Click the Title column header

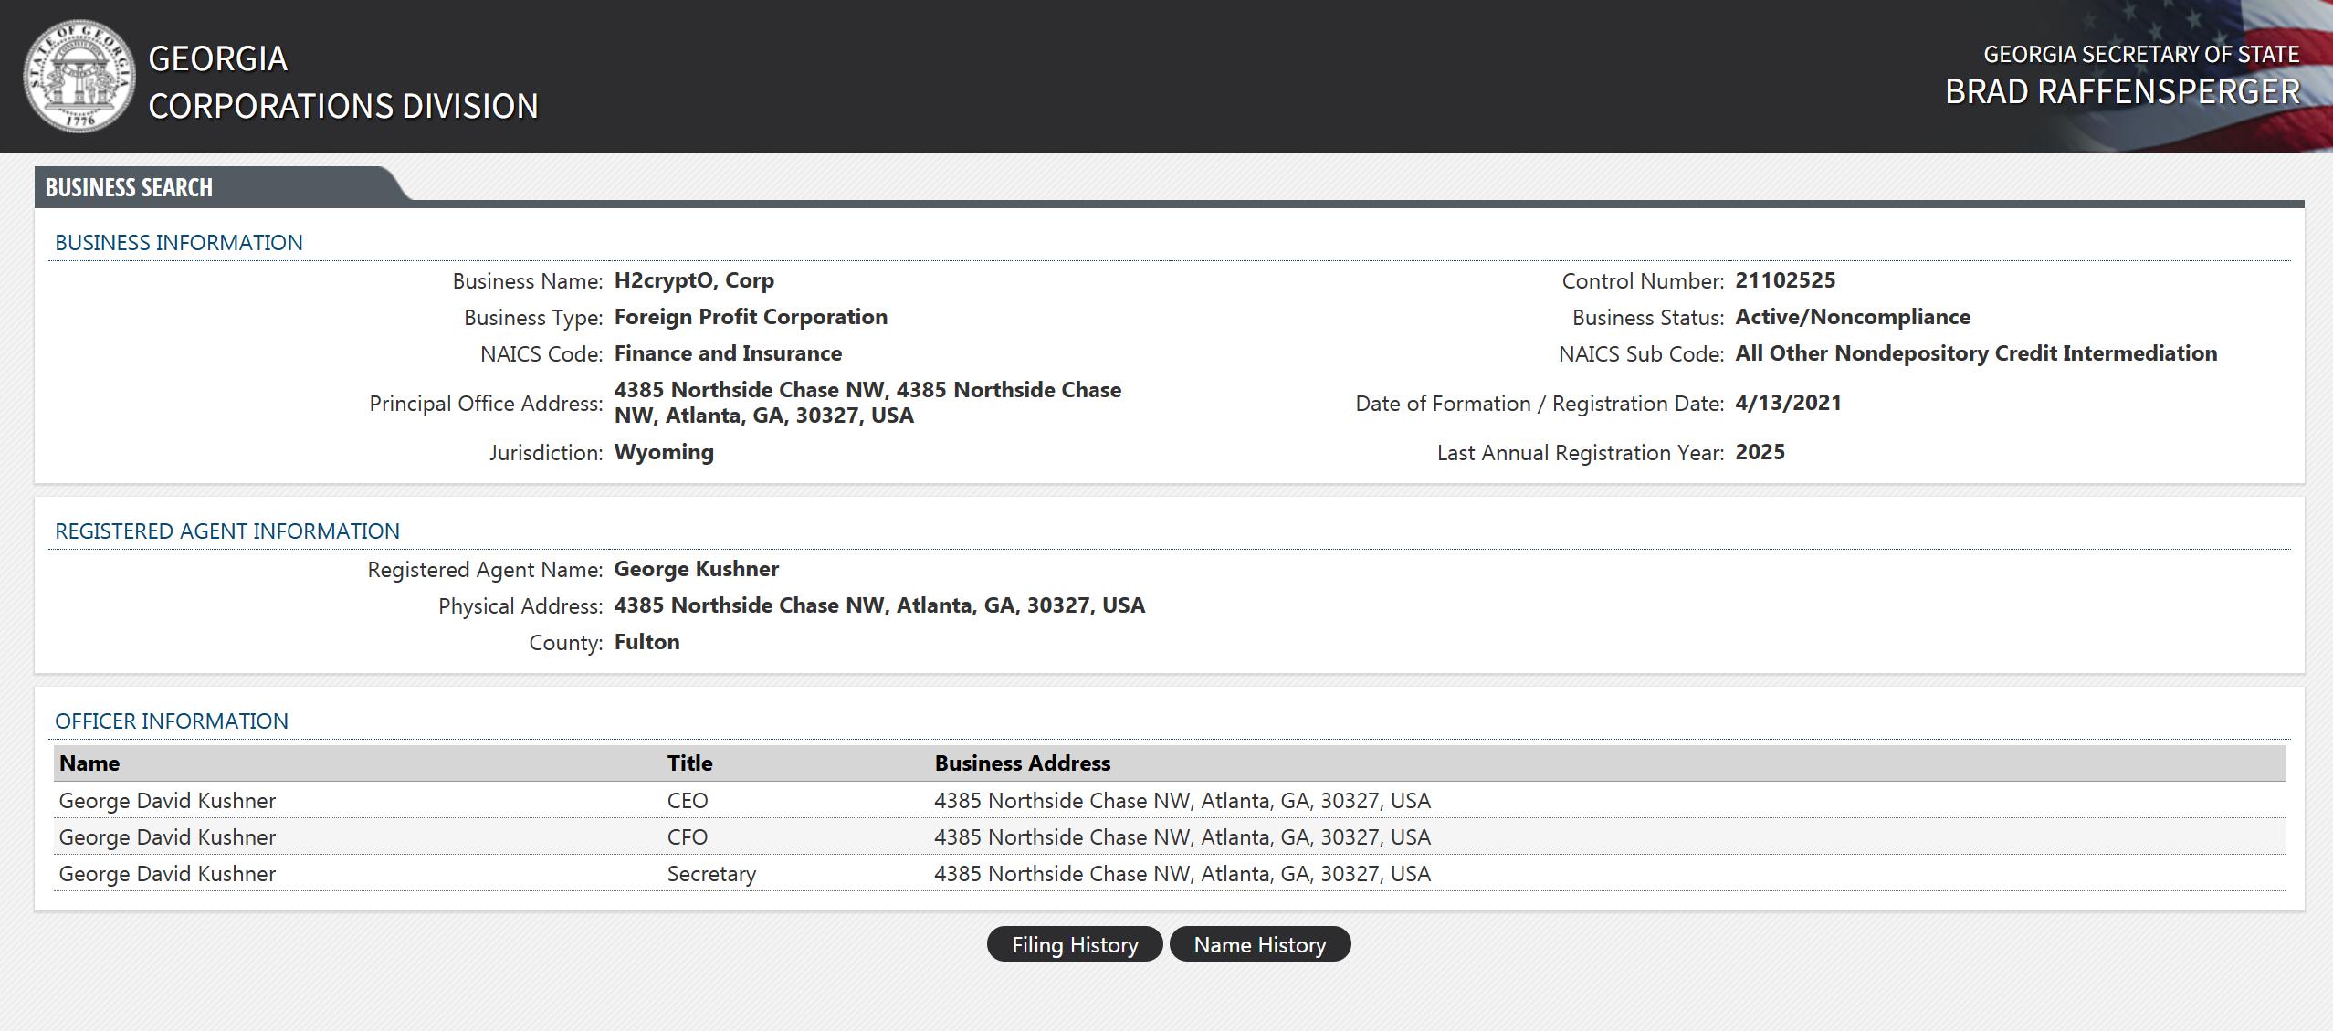pos(689,763)
